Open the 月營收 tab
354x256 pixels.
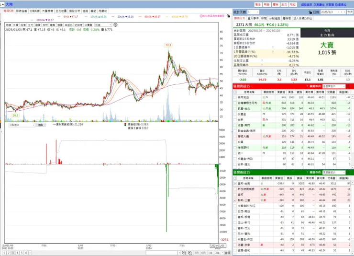coord(103,11)
